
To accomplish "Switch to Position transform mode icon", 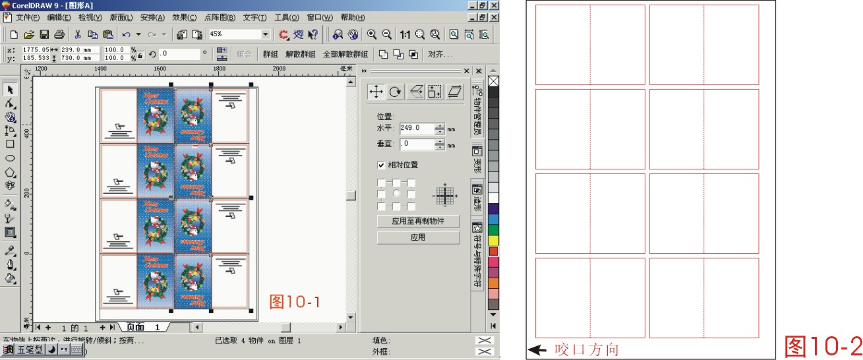I will [376, 92].
